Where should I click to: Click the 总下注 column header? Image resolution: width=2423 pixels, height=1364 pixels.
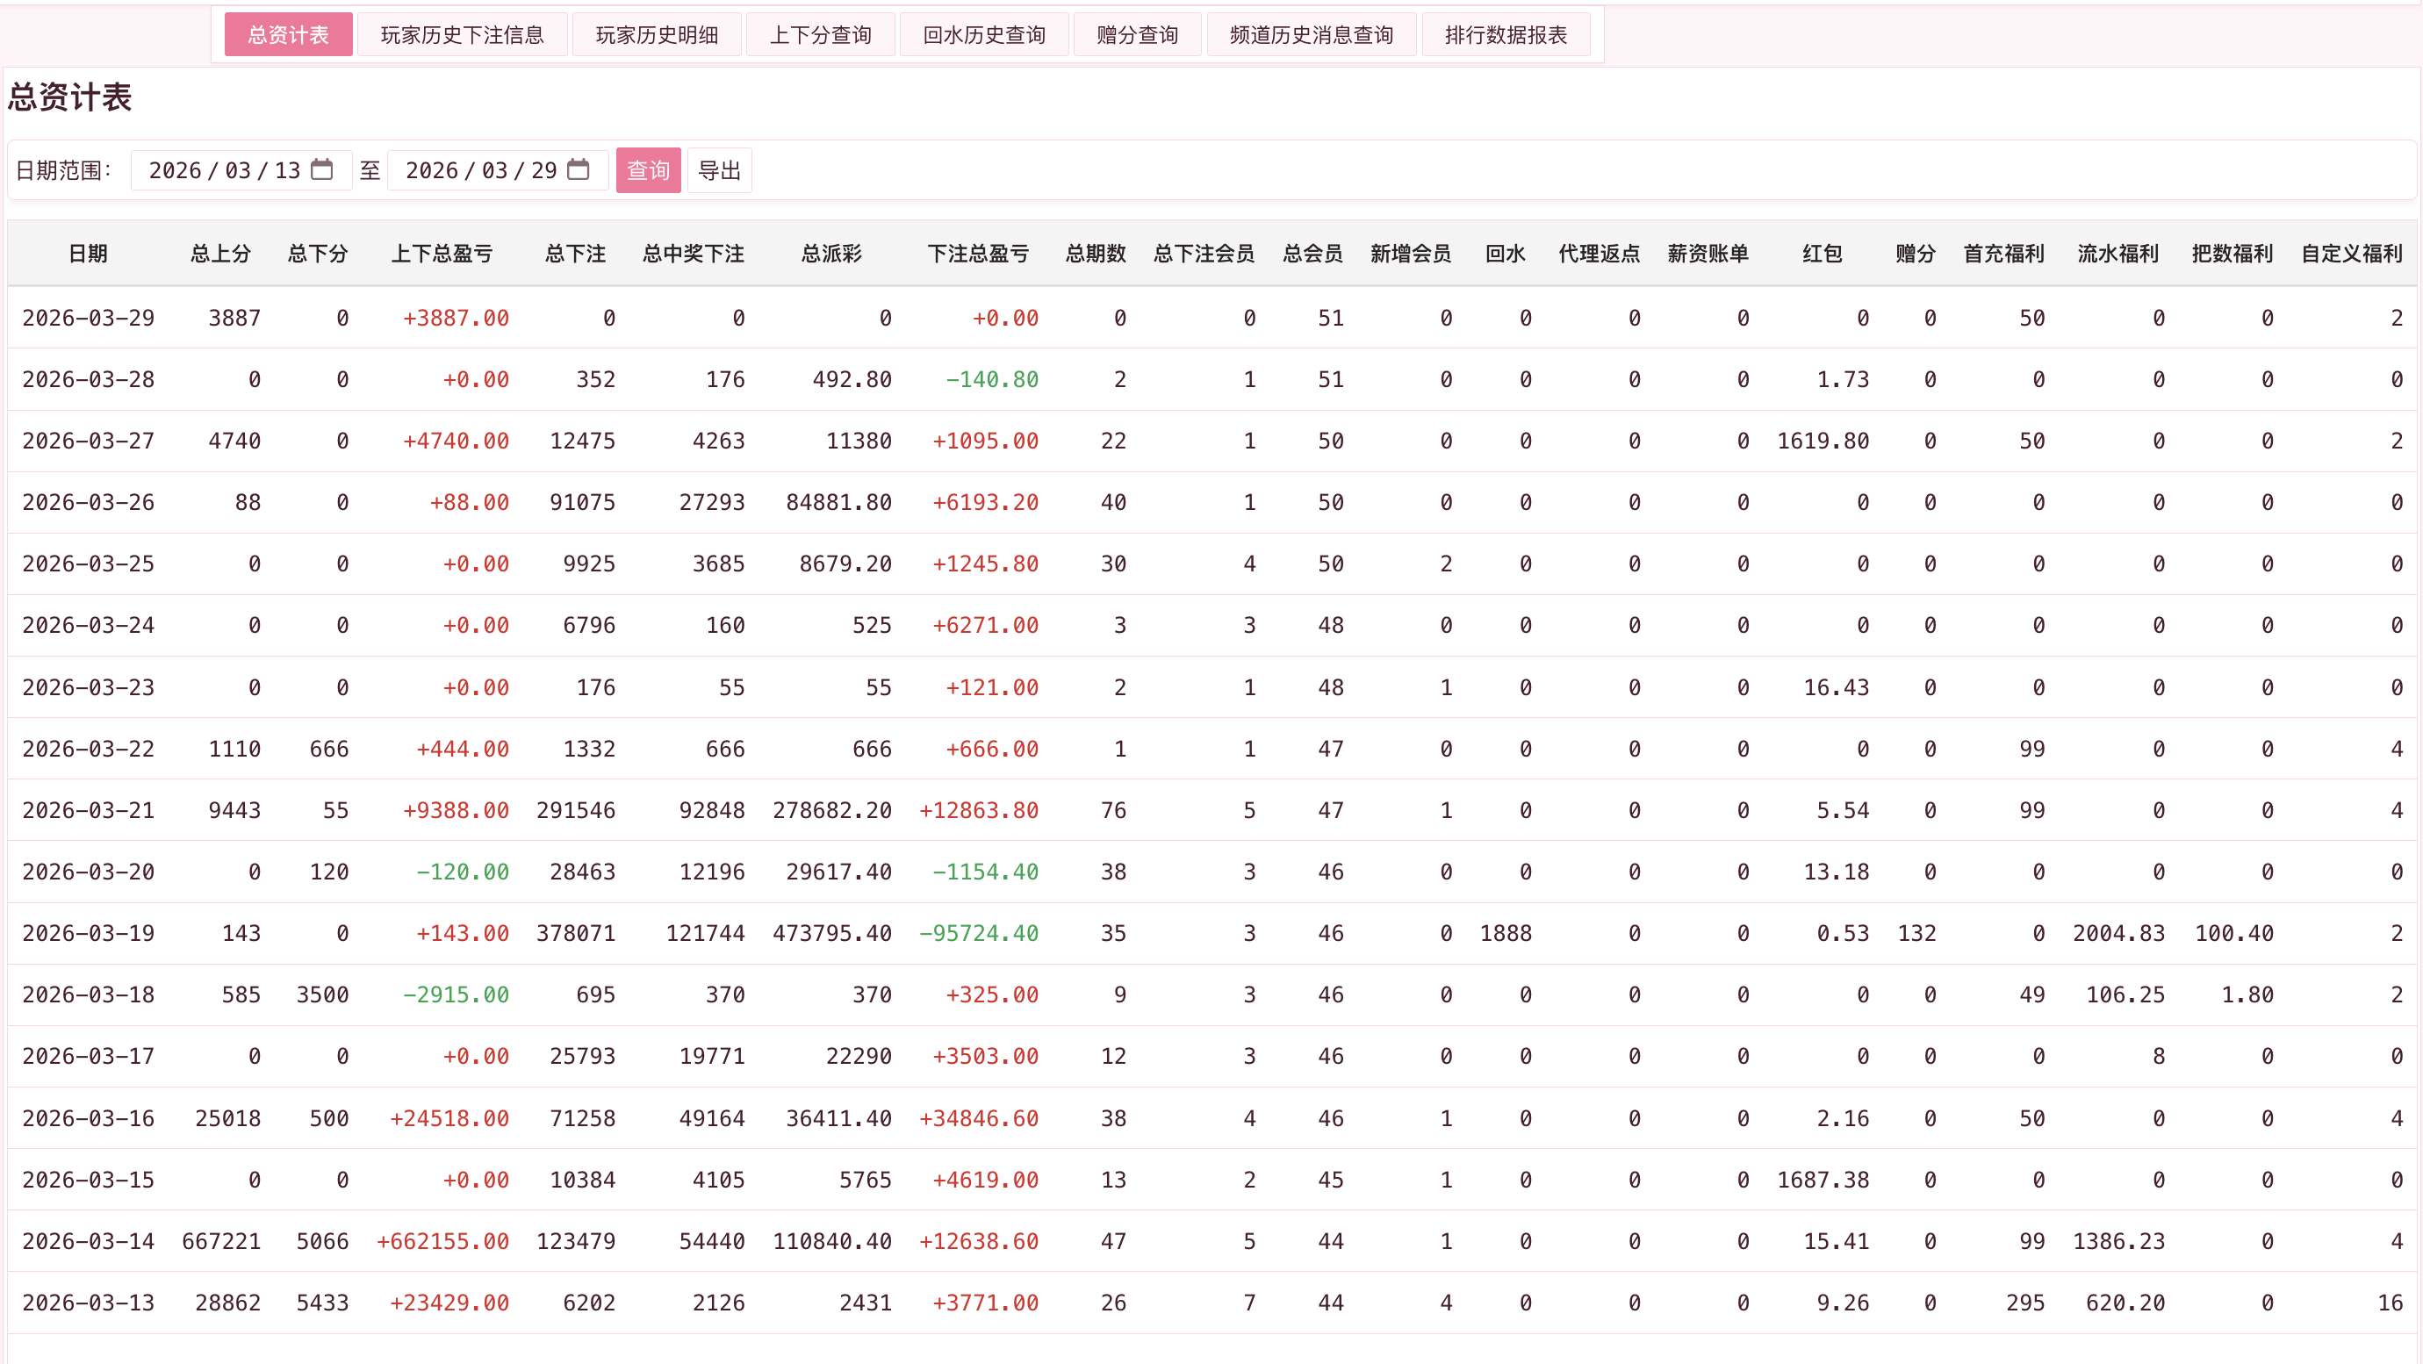tap(576, 253)
